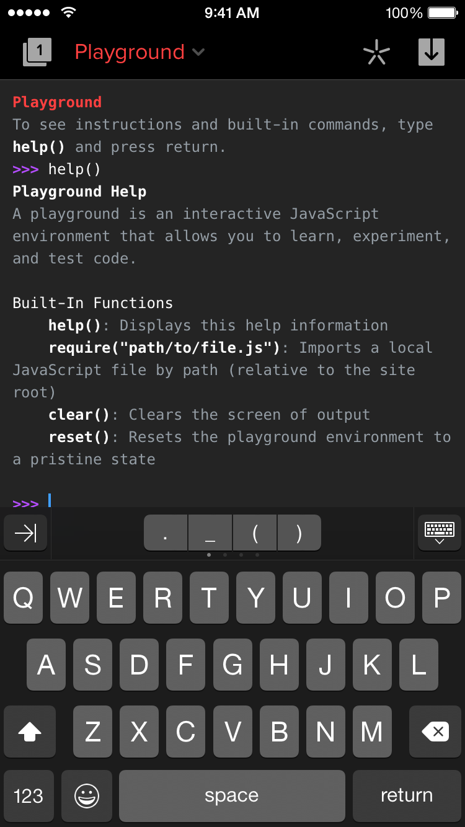
Task: Expand the Playground title dropdown
Action: 139,52
